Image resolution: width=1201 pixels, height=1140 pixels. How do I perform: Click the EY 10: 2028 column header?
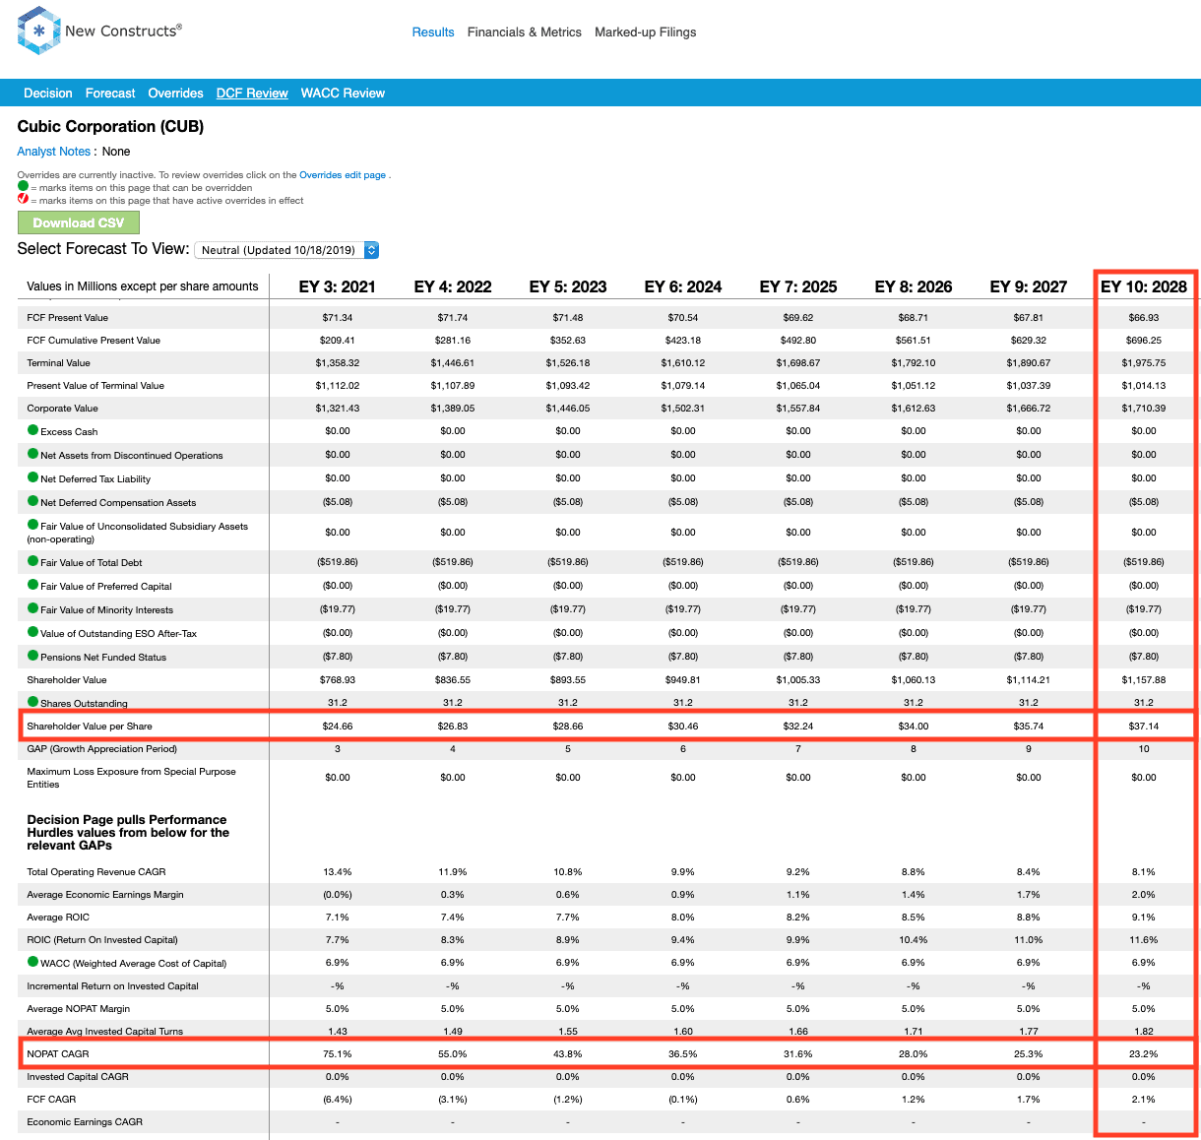1144,286
